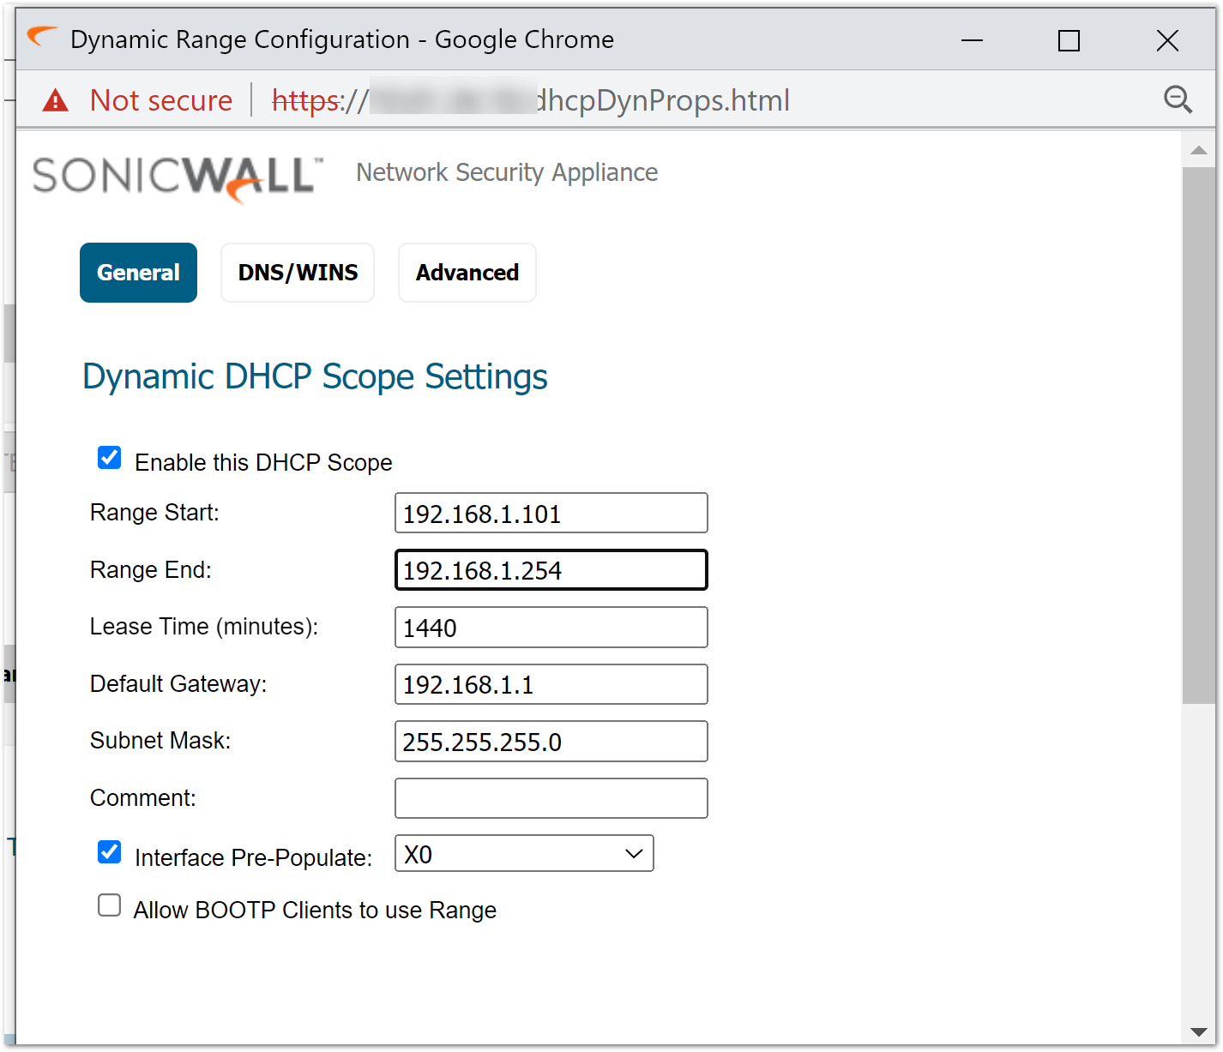The image size is (1223, 1052).
Task: Click the empty Comment field
Action: (x=551, y=798)
